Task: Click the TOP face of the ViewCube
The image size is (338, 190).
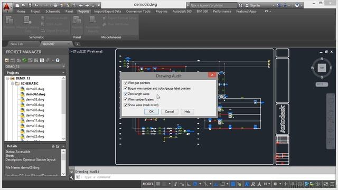Action: pos(322,68)
